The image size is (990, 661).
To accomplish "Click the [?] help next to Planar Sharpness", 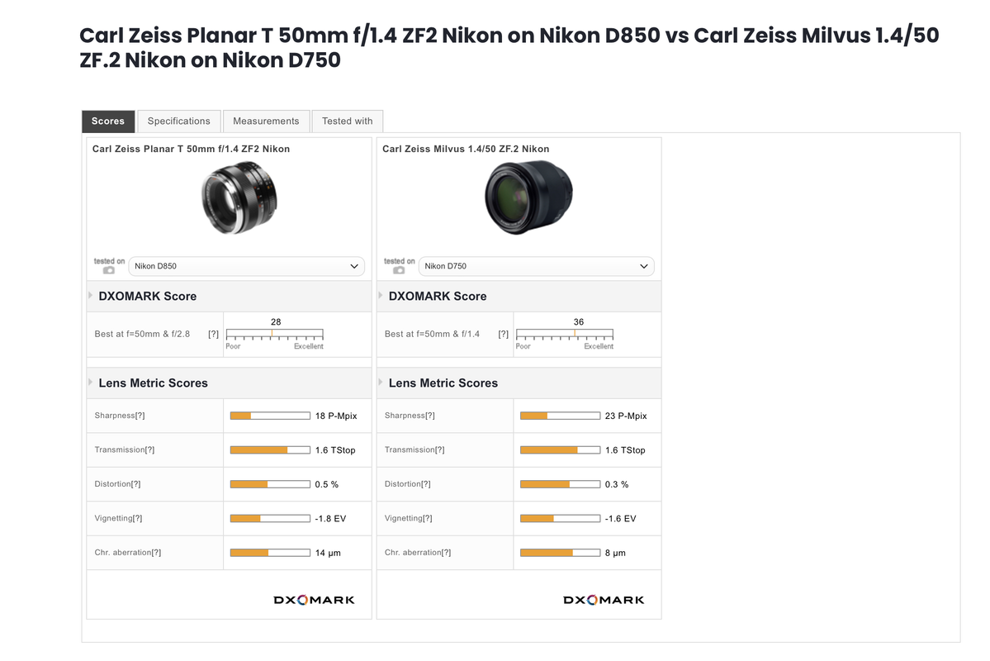I will coord(140,416).
